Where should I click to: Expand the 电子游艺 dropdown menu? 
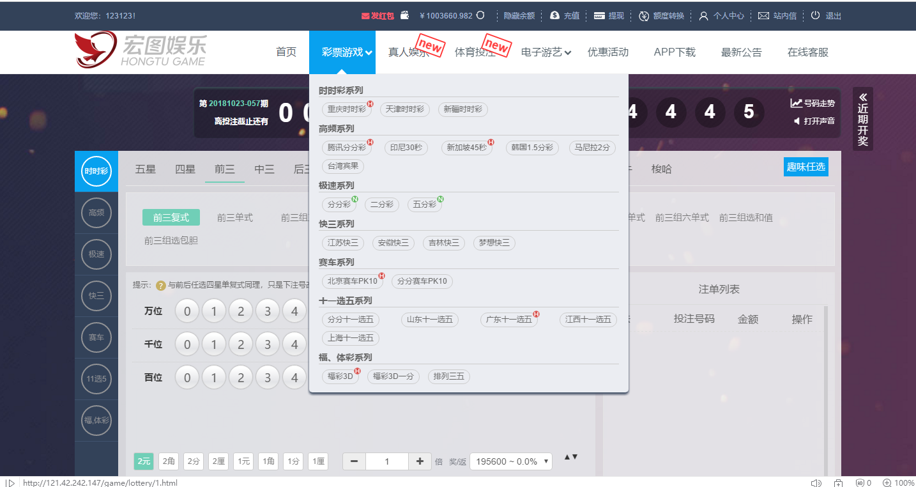(x=546, y=52)
